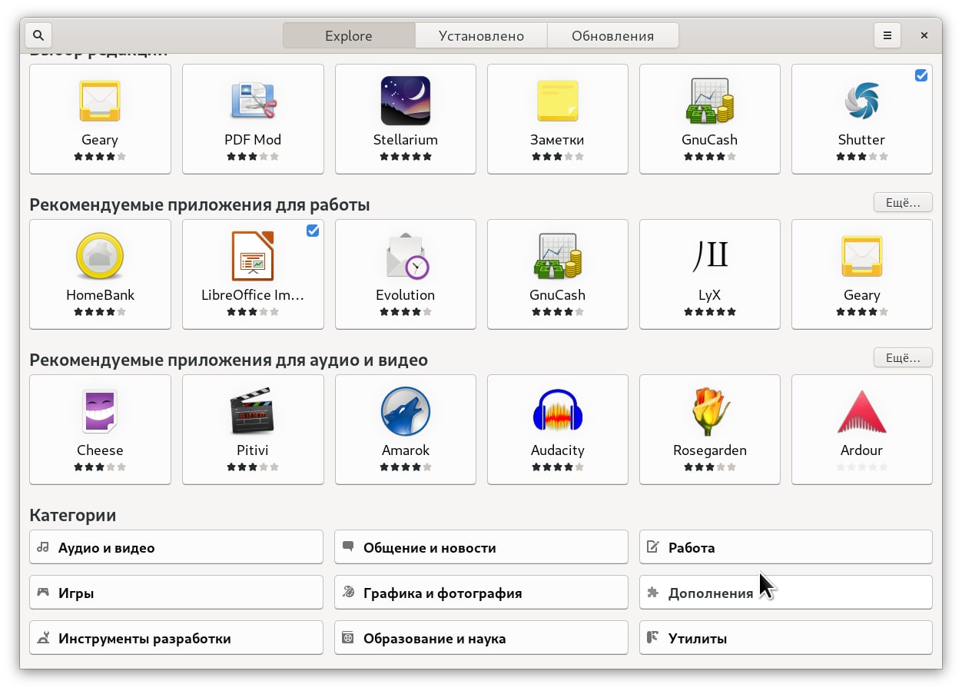
Task: Click the installed checkmark on LibreOffice Impress
Action: click(313, 231)
